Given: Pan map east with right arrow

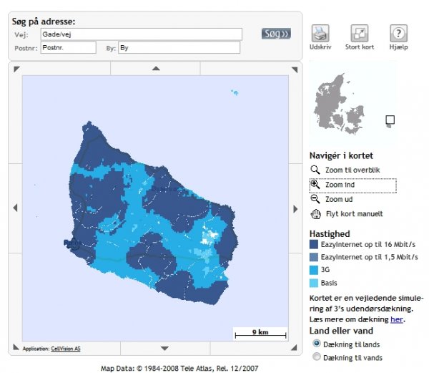Looking at the screenshot, I should 295,208.
